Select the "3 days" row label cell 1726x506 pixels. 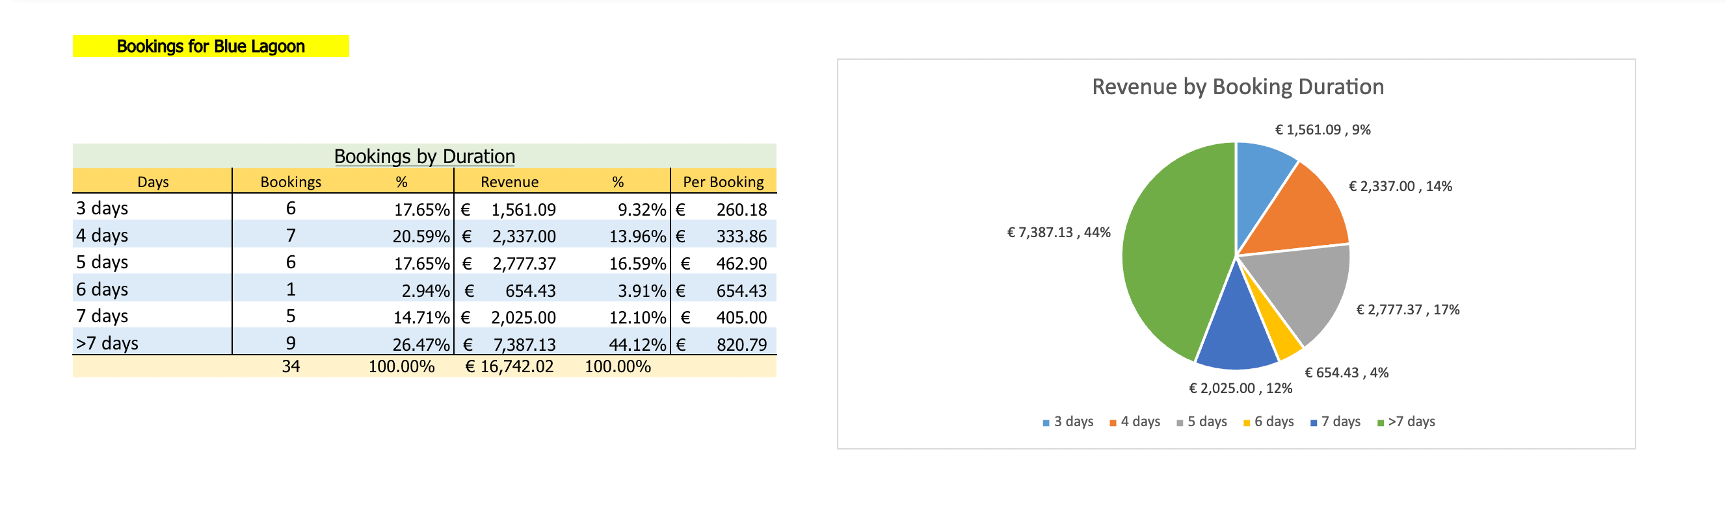click(102, 208)
